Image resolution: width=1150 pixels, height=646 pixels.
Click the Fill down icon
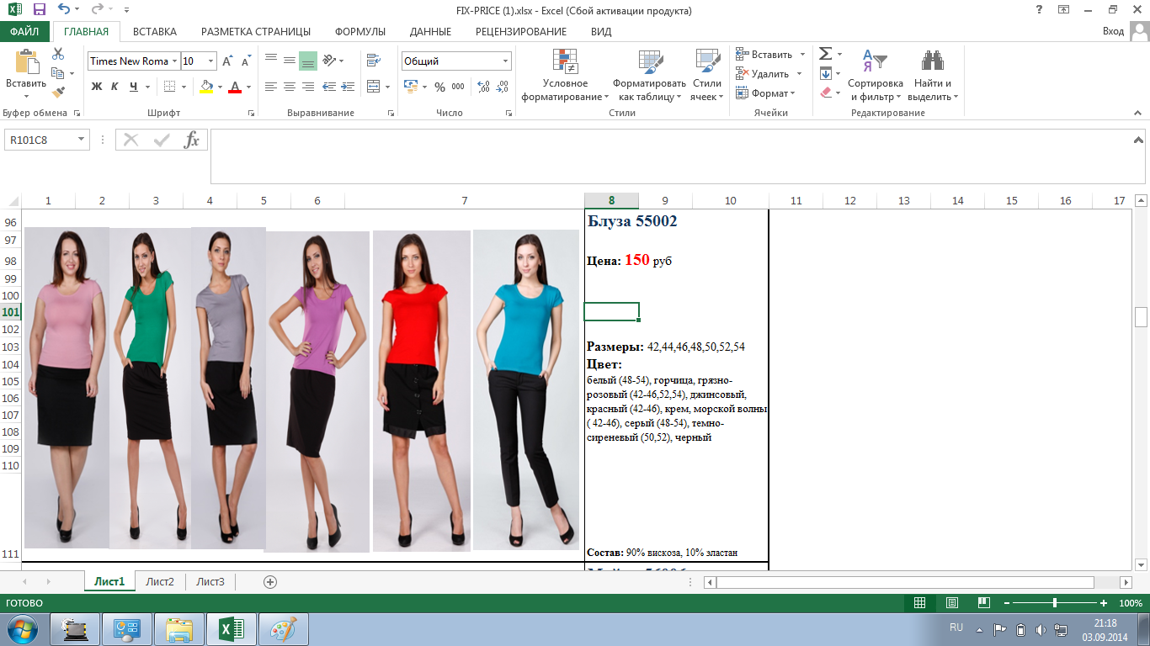(825, 73)
